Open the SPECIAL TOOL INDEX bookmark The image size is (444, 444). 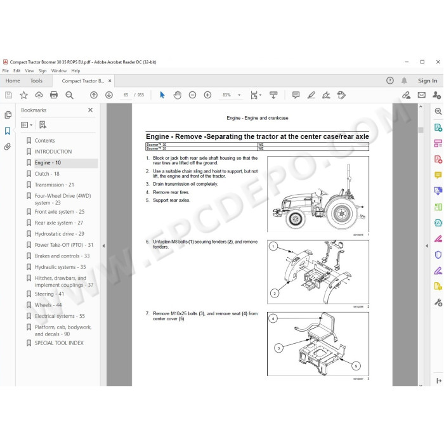pyautogui.click(x=59, y=343)
